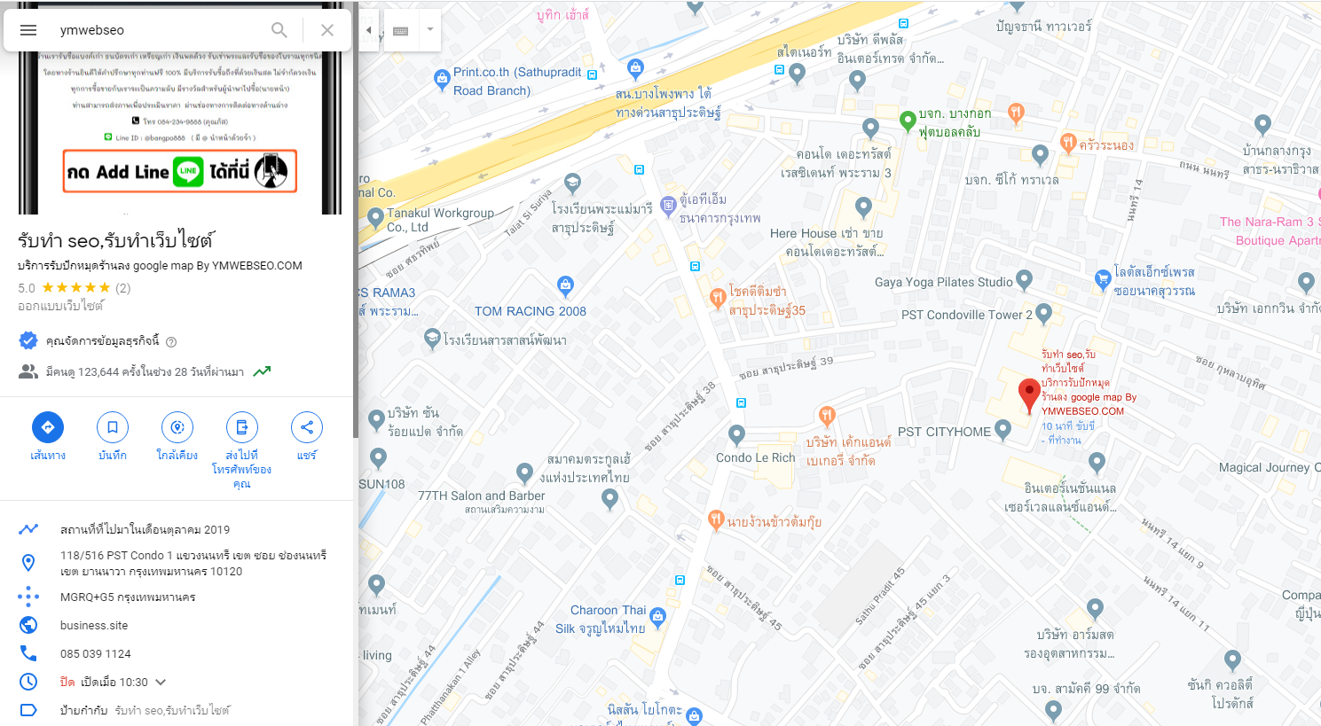Image resolution: width=1321 pixels, height=726 pixels.
Task: Select PST CITYHOME map marker
Action: coord(1003,430)
